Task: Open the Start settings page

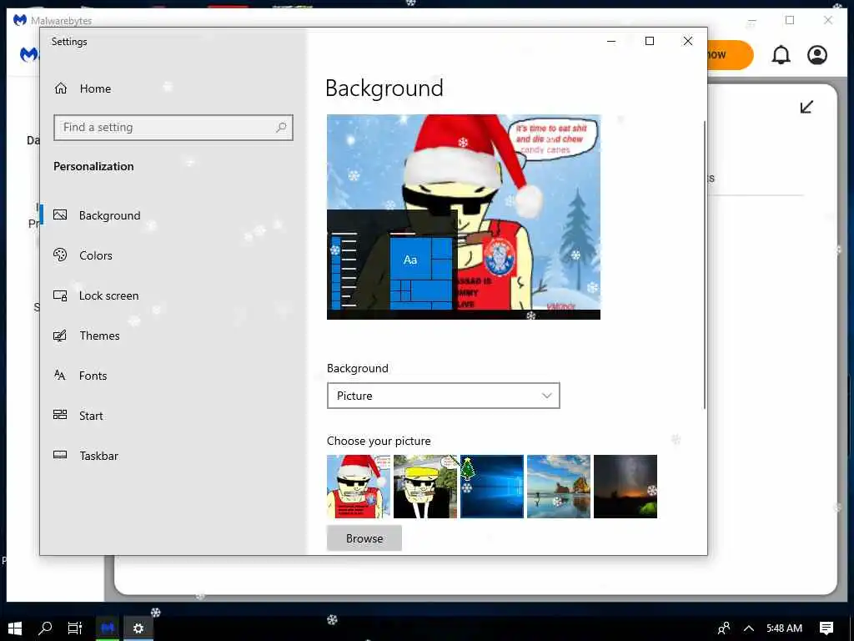Action: coord(91,416)
